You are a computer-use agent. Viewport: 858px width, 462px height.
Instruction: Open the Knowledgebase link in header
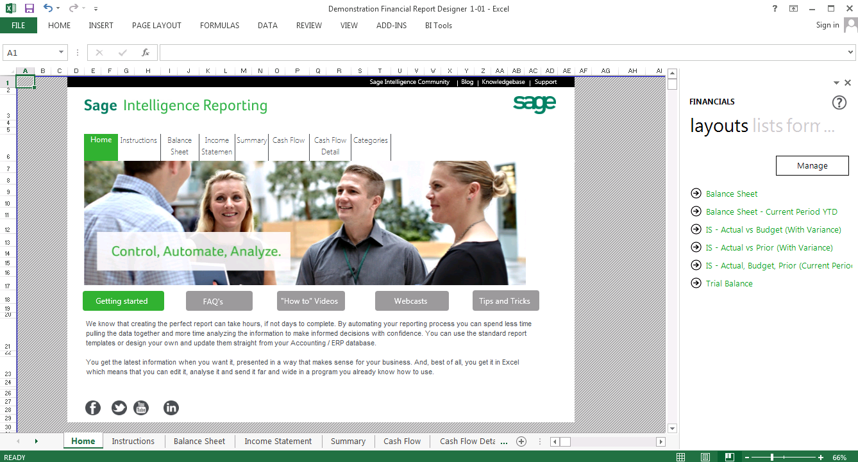tap(503, 82)
